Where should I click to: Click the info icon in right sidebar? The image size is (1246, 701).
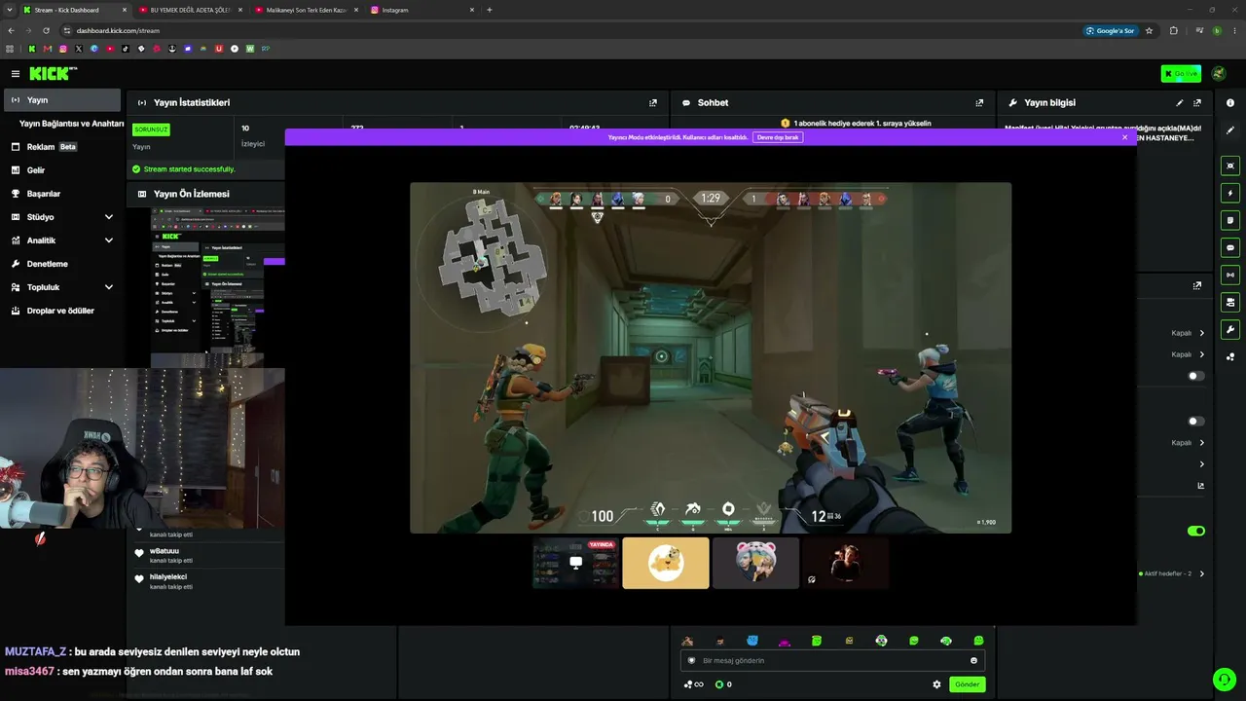pyautogui.click(x=1230, y=102)
